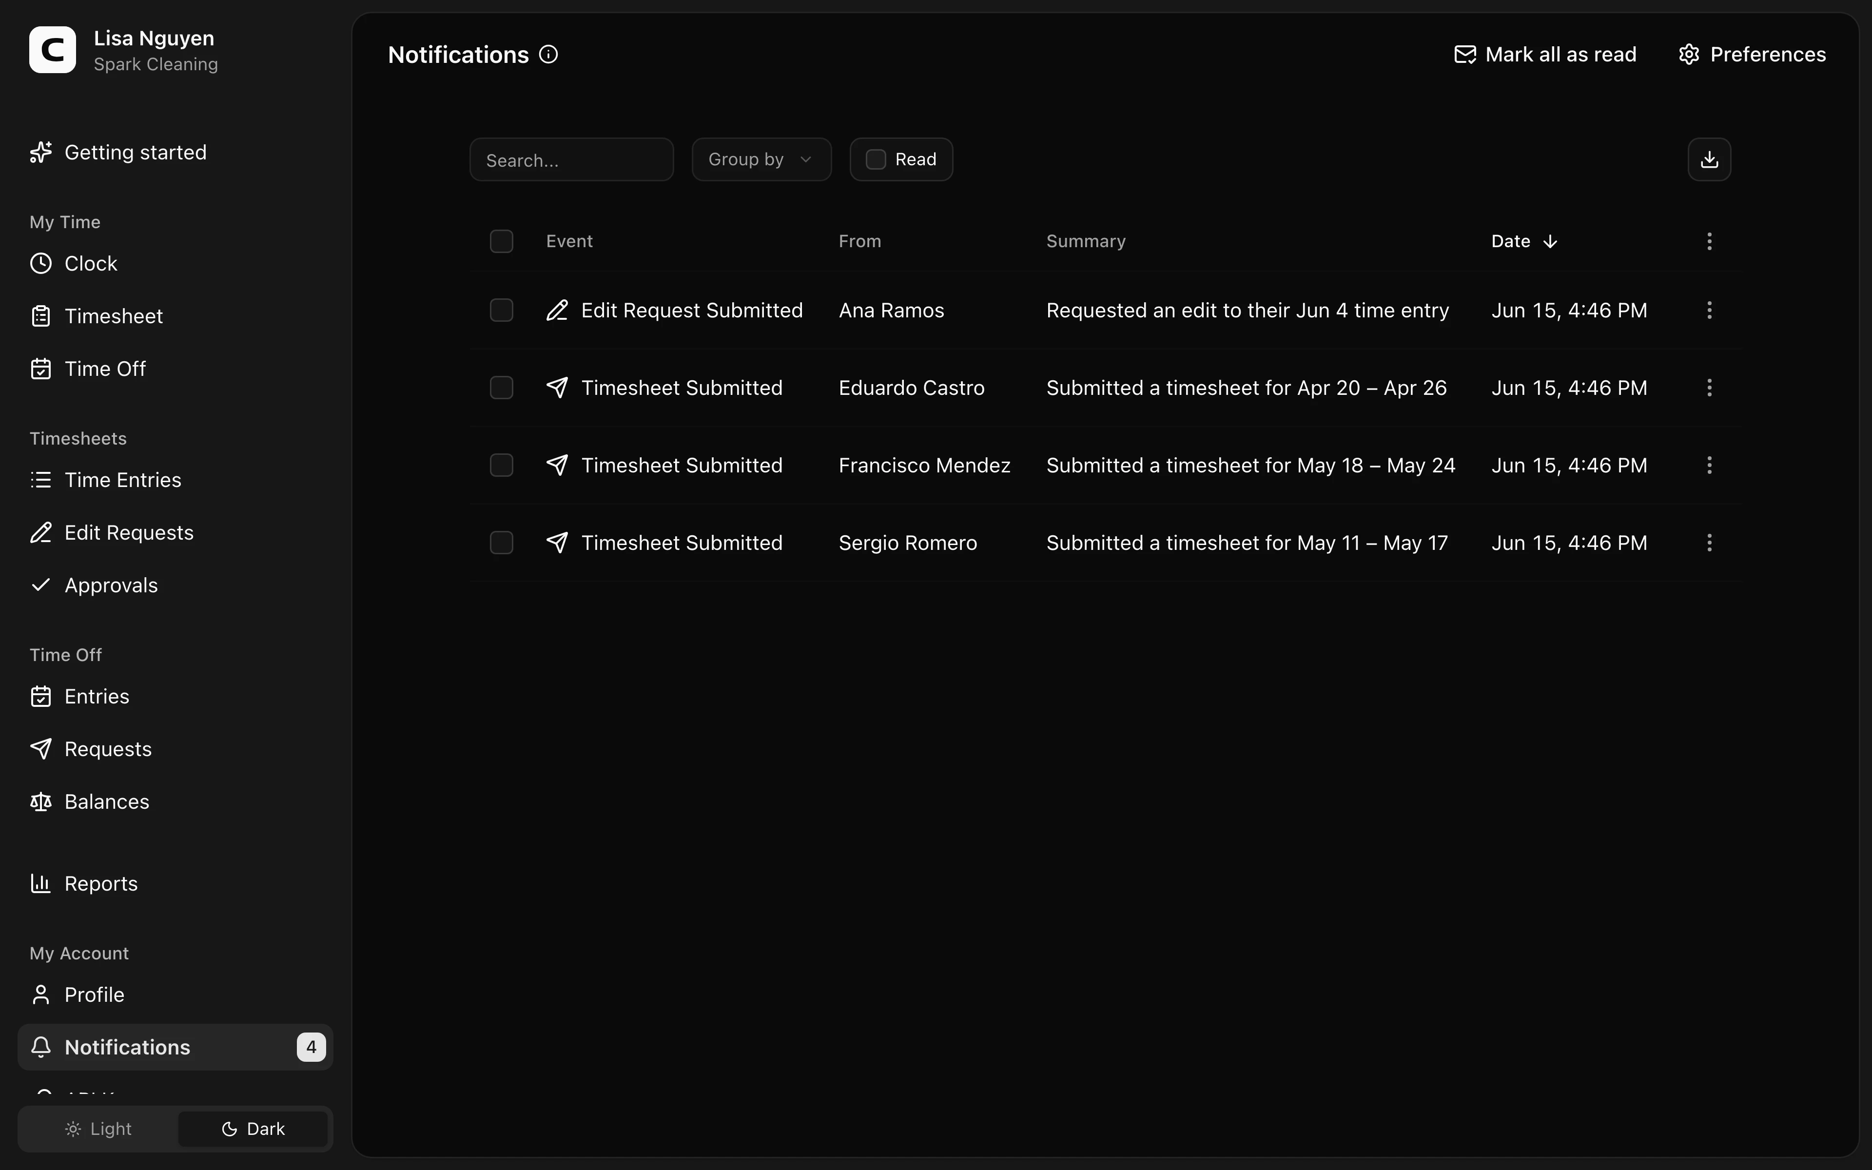Check the Sergio Romero notification row
The width and height of the screenshot is (1872, 1170).
click(x=501, y=543)
